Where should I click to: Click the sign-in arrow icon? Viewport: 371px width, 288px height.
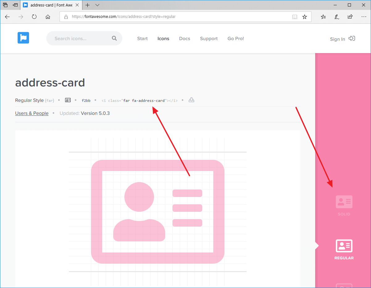pos(352,39)
